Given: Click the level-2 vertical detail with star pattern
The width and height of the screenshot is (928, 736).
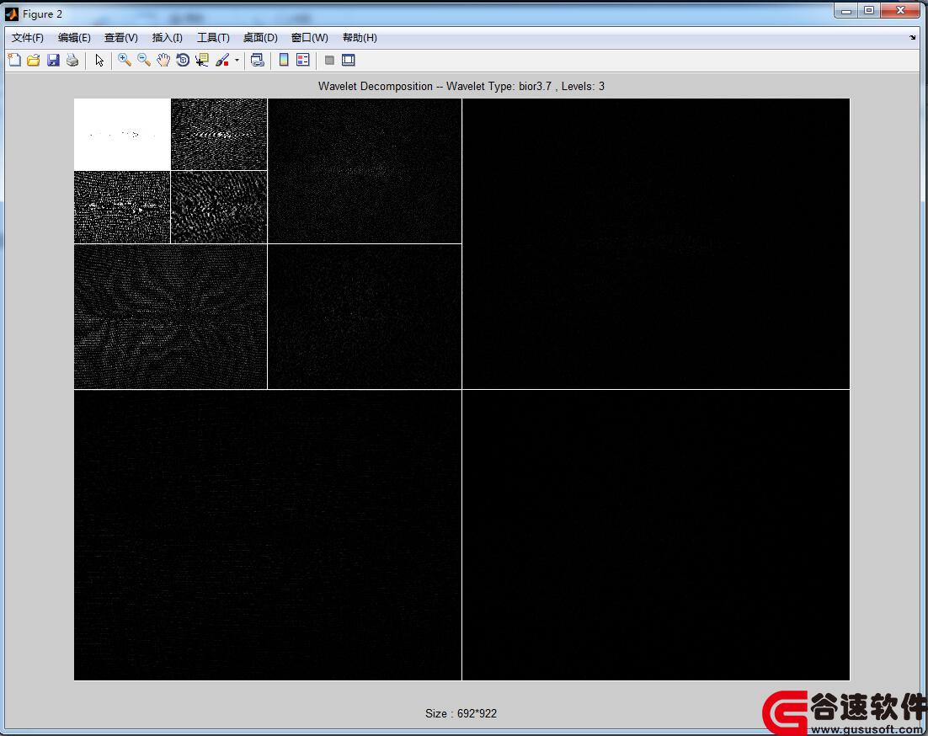Looking at the screenshot, I should [170, 317].
